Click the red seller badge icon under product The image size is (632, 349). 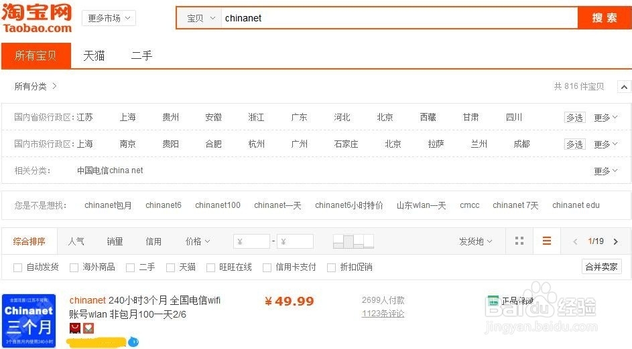coord(75,328)
